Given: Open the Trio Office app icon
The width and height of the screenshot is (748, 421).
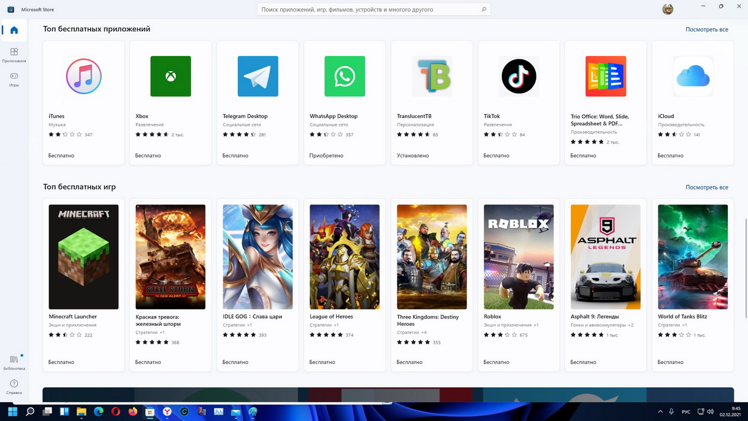Looking at the screenshot, I should point(606,76).
